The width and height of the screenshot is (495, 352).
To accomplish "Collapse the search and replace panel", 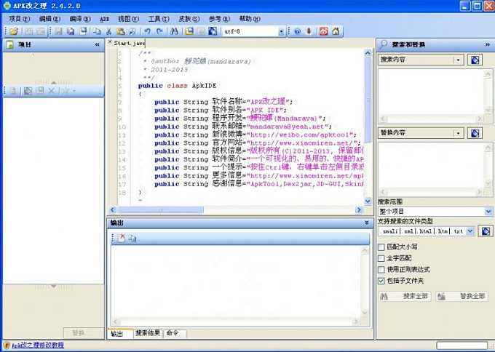I will (488, 45).
